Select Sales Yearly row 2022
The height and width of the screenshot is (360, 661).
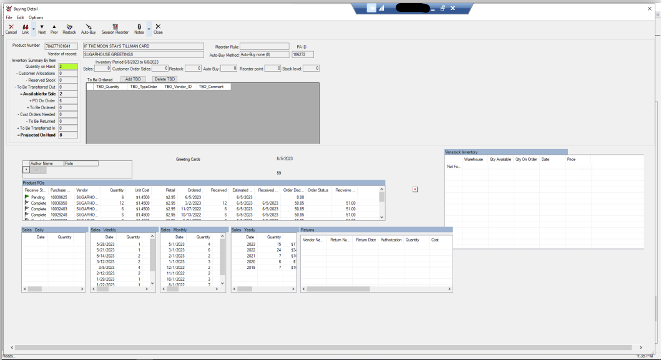click(x=263, y=250)
